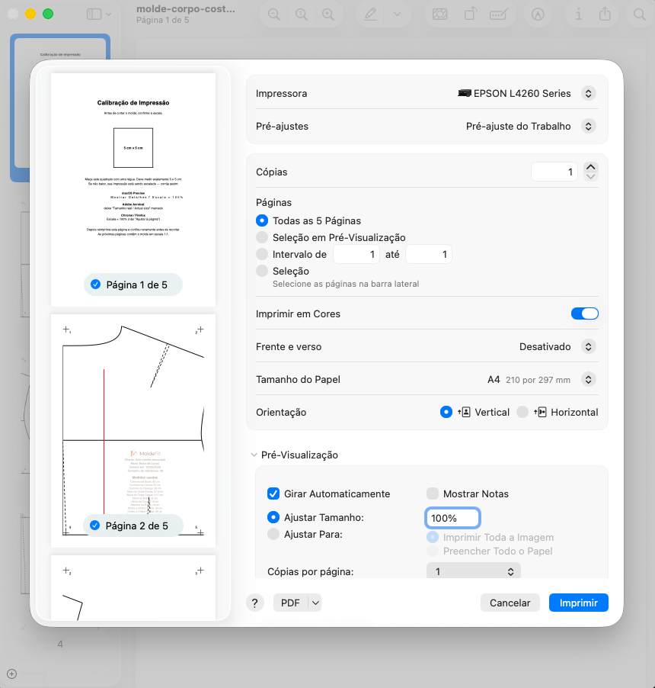Select Todas as 5 Páginas radio button
Screen dimensions: 655x688
tap(262, 220)
